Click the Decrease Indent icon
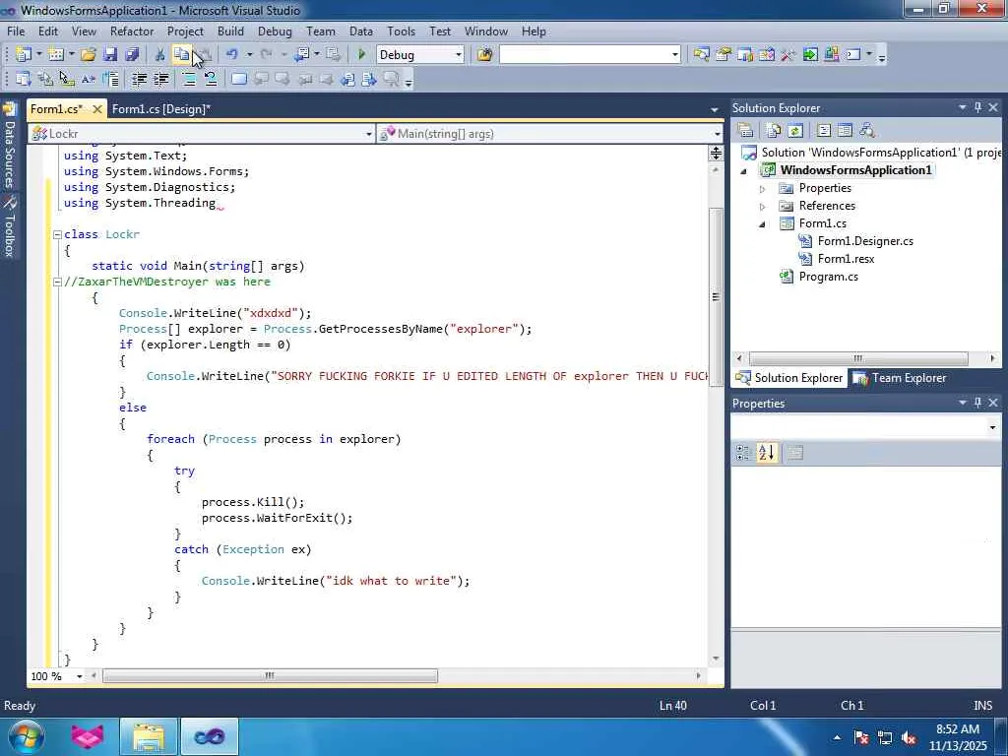The height and width of the screenshot is (756, 1008). (x=139, y=79)
